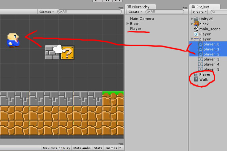Select the player_3 label text
Image resolution: width=227 pixels, height=151 pixels.
211,59
